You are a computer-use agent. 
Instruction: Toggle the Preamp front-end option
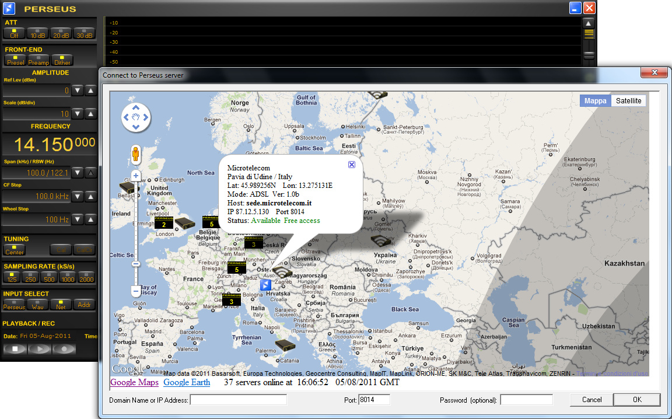(x=38, y=61)
